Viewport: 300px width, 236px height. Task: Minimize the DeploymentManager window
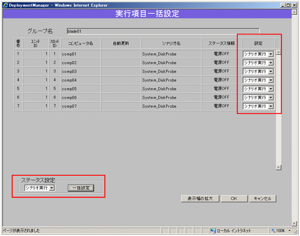click(x=283, y=5)
